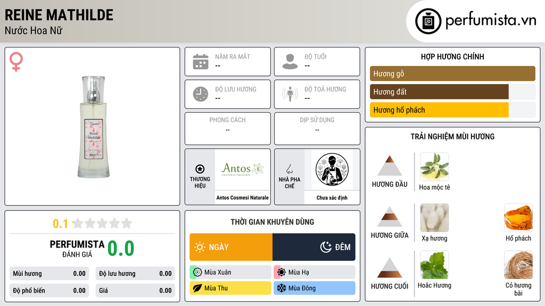The image size is (545, 306).
Task: Click the Hương đất accord bar
Action: (452, 91)
